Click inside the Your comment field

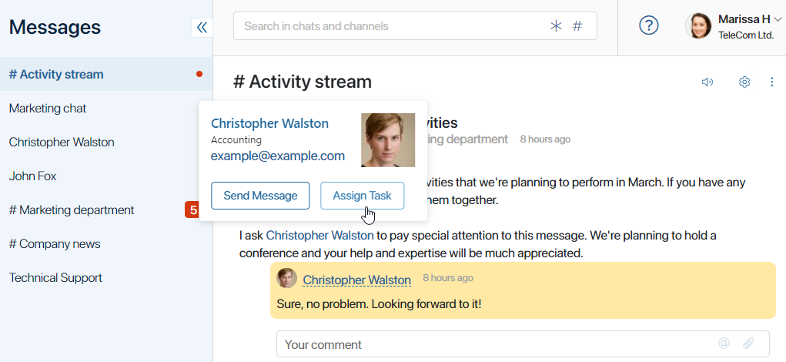(x=523, y=344)
